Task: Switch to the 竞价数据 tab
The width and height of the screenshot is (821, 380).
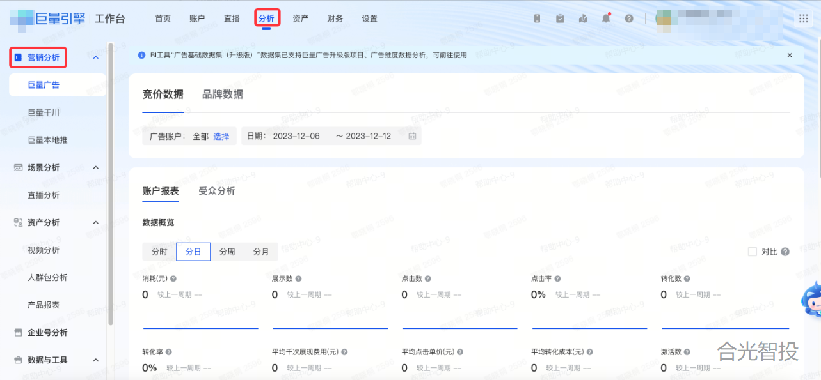Action: pyautogui.click(x=163, y=94)
